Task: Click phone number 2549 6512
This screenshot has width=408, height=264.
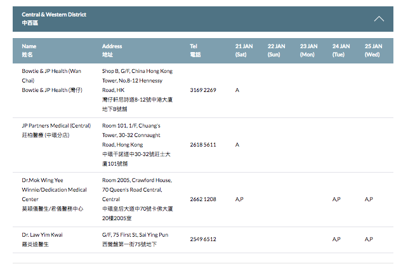Action: [x=203, y=239]
